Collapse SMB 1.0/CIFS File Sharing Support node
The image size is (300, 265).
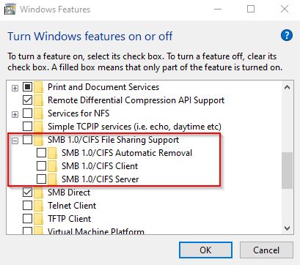pos(15,141)
